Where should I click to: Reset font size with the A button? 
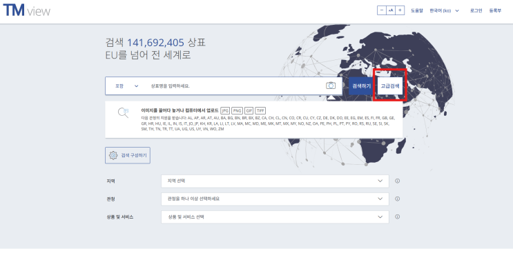point(391,10)
